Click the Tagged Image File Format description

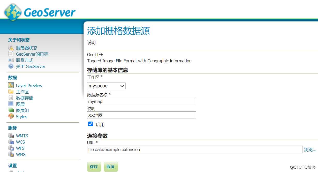pos(139,61)
